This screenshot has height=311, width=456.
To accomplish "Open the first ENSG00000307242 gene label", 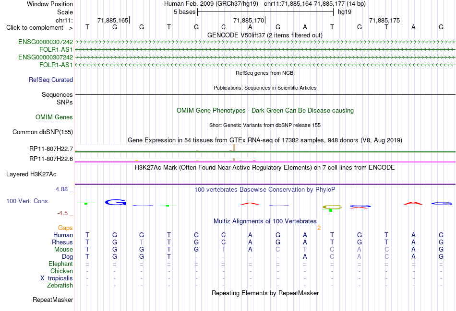I will pyautogui.click(x=46, y=42).
